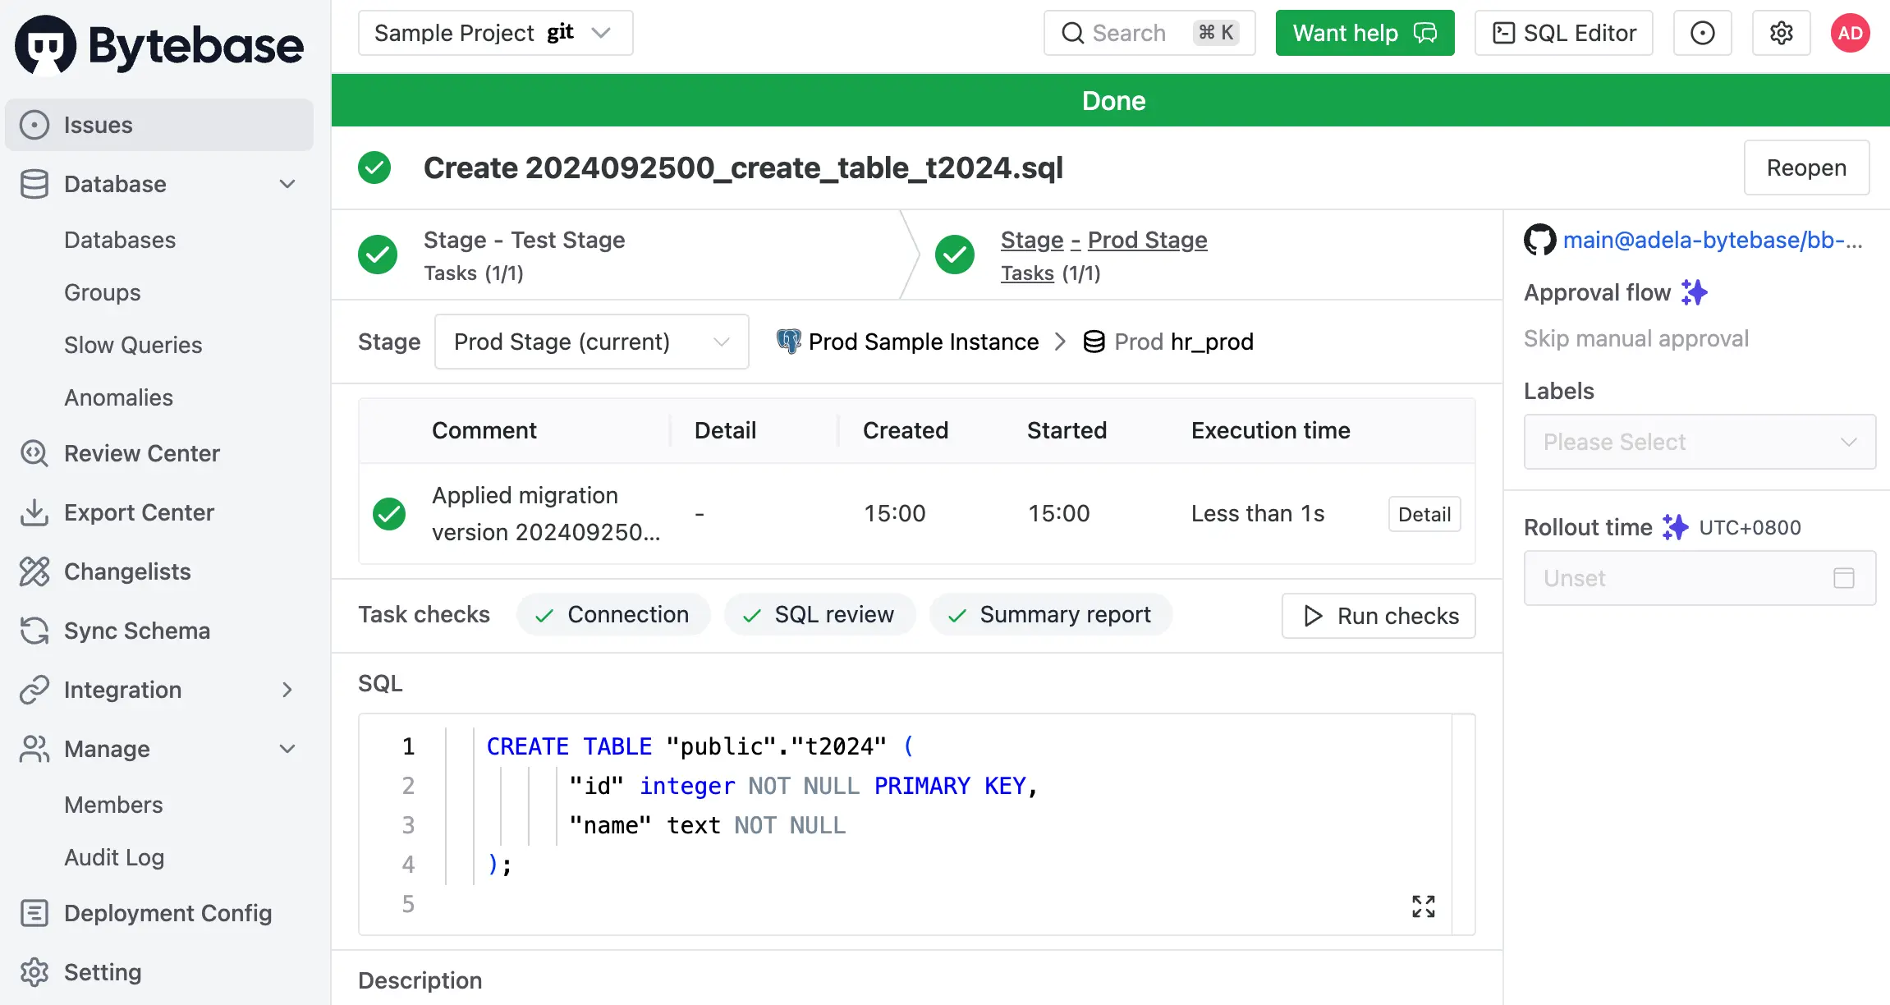The width and height of the screenshot is (1890, 1005).
Task: Click Run checks button
Action: pos(1379,616)
